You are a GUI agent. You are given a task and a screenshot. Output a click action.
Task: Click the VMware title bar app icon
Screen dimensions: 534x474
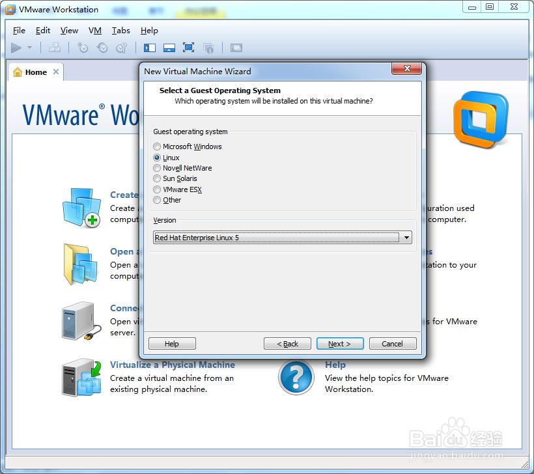tap(10, 10)
